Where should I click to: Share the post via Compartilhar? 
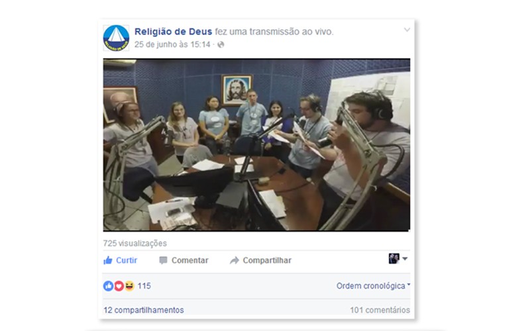pyautogui.click(x=260, y=260)
